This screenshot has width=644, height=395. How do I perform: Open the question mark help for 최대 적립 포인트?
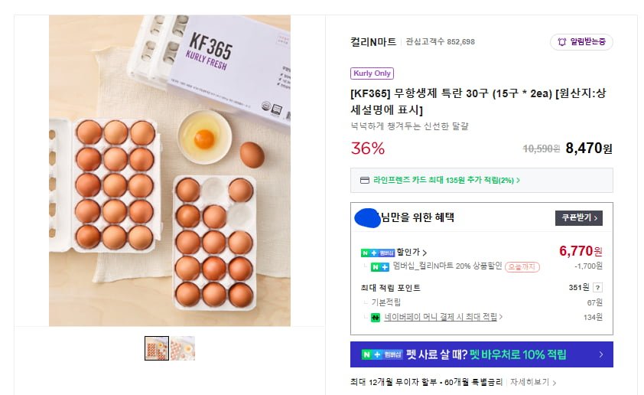(597, 288)
